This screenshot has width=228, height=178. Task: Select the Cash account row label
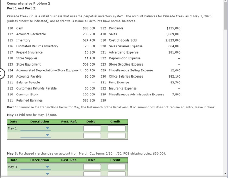click(20, 28)
